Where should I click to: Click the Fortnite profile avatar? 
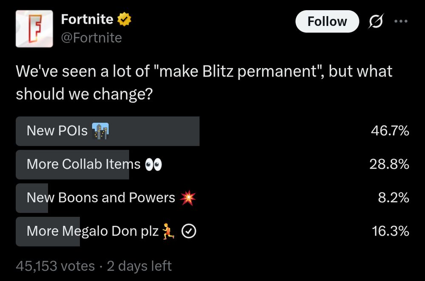[34, 29]
